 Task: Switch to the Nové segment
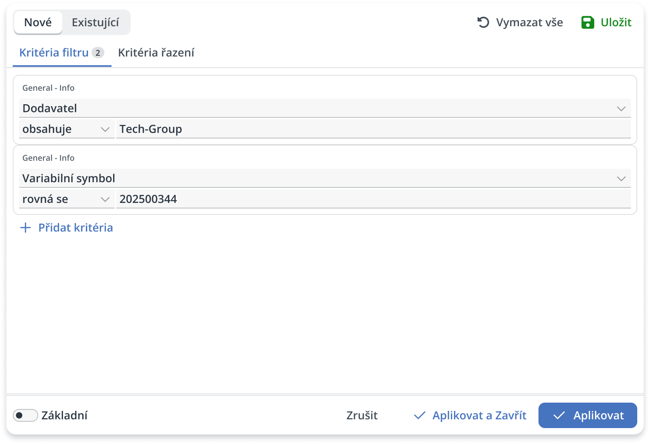[38, 22]
